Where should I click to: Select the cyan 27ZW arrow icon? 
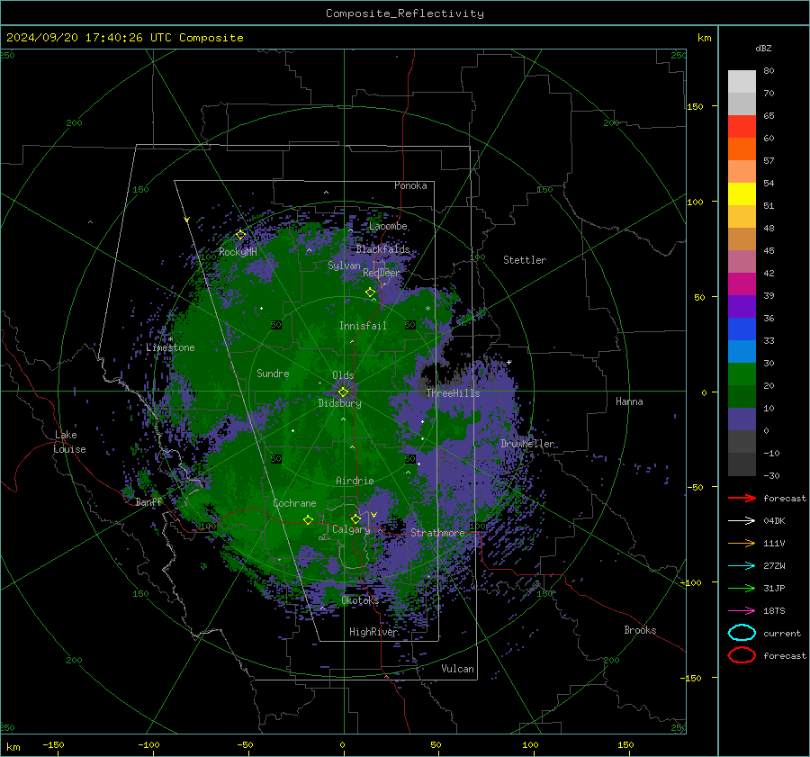click(x=742, y=566)
